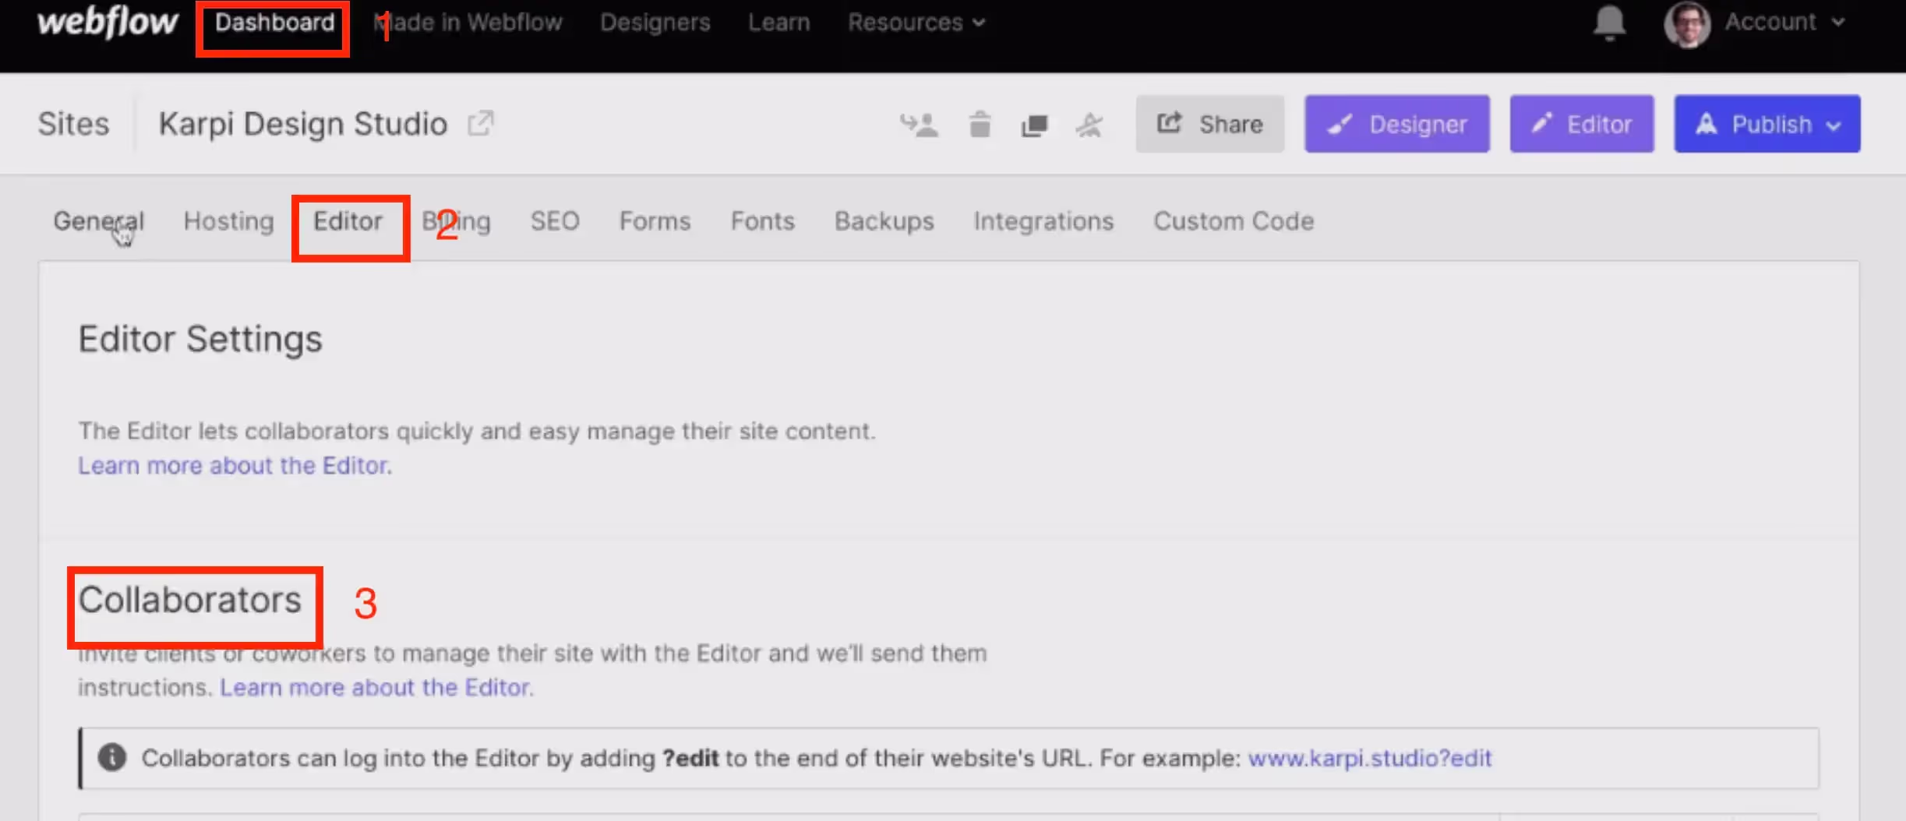Go to Dashboard in top navigation

274,23
